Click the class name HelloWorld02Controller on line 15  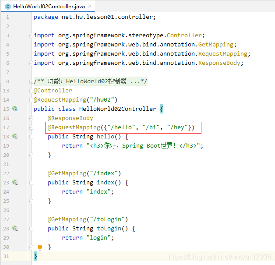coord(117,109)
